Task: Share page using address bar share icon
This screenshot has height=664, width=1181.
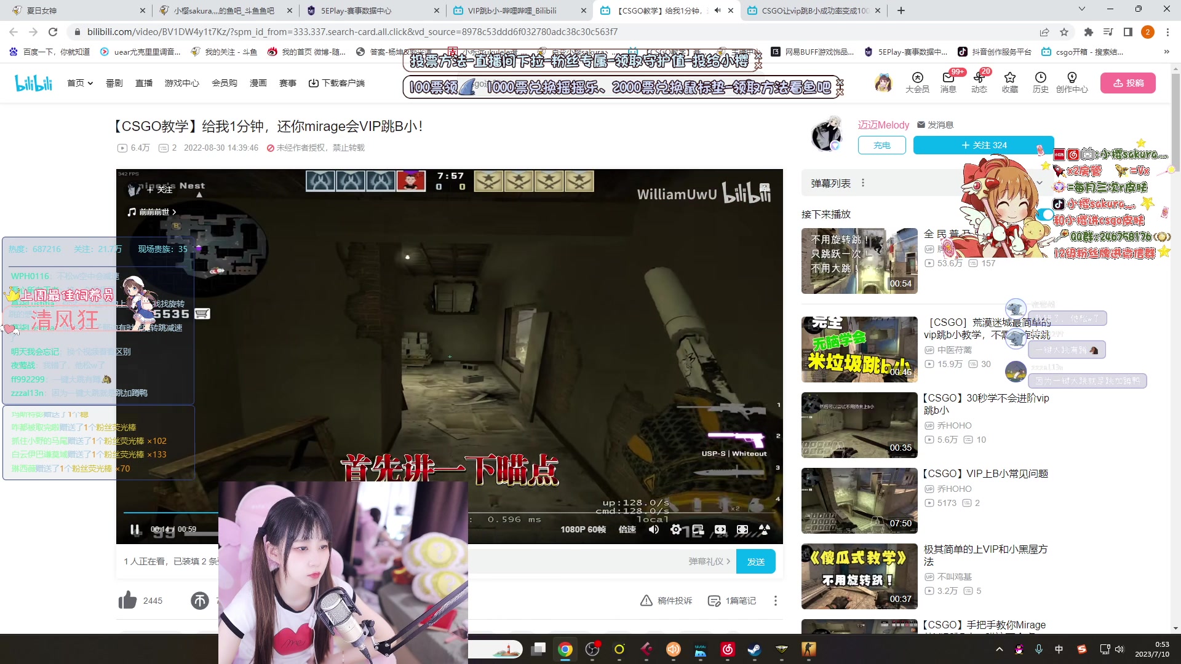Action: [x=1044, y=32]
